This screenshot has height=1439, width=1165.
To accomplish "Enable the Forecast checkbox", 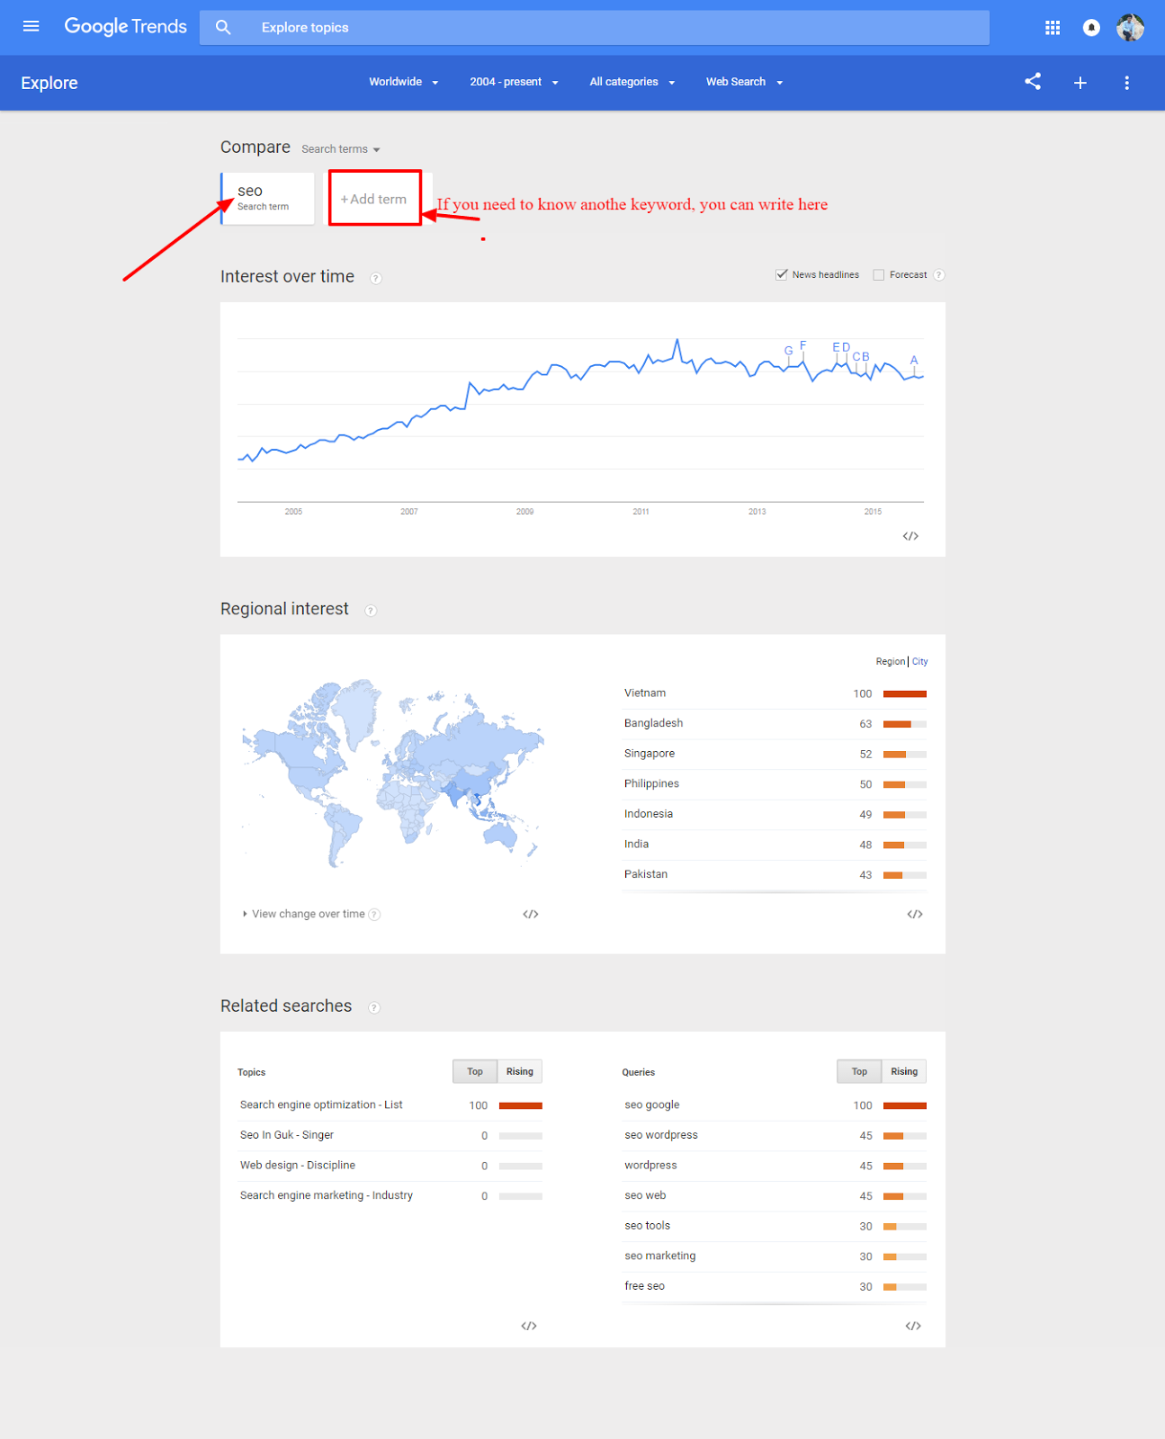I will point(879,275).
